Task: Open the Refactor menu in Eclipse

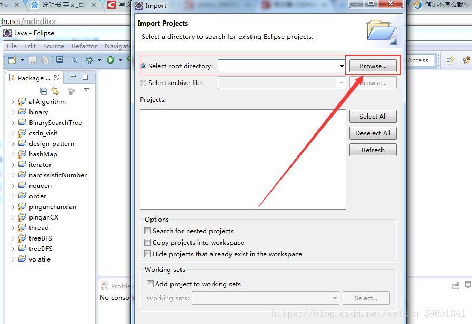Action: tap(84, 46)
